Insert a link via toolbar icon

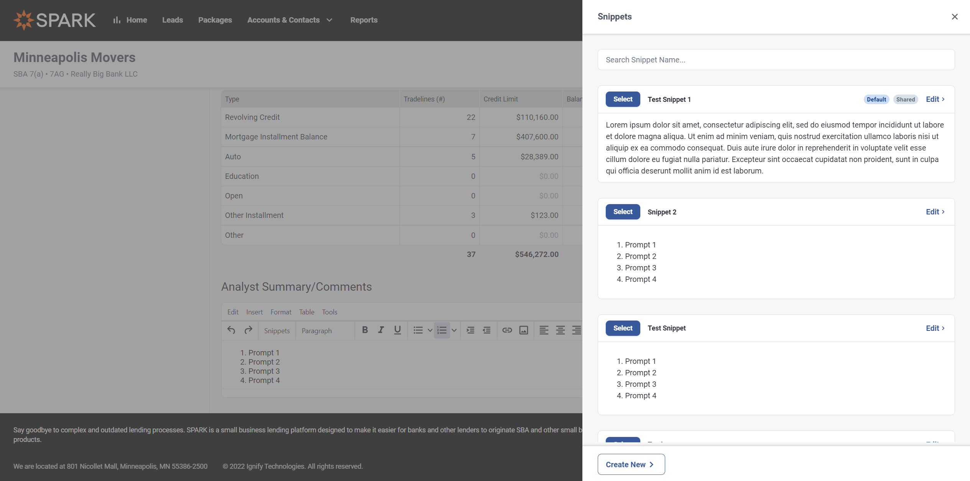507,330
